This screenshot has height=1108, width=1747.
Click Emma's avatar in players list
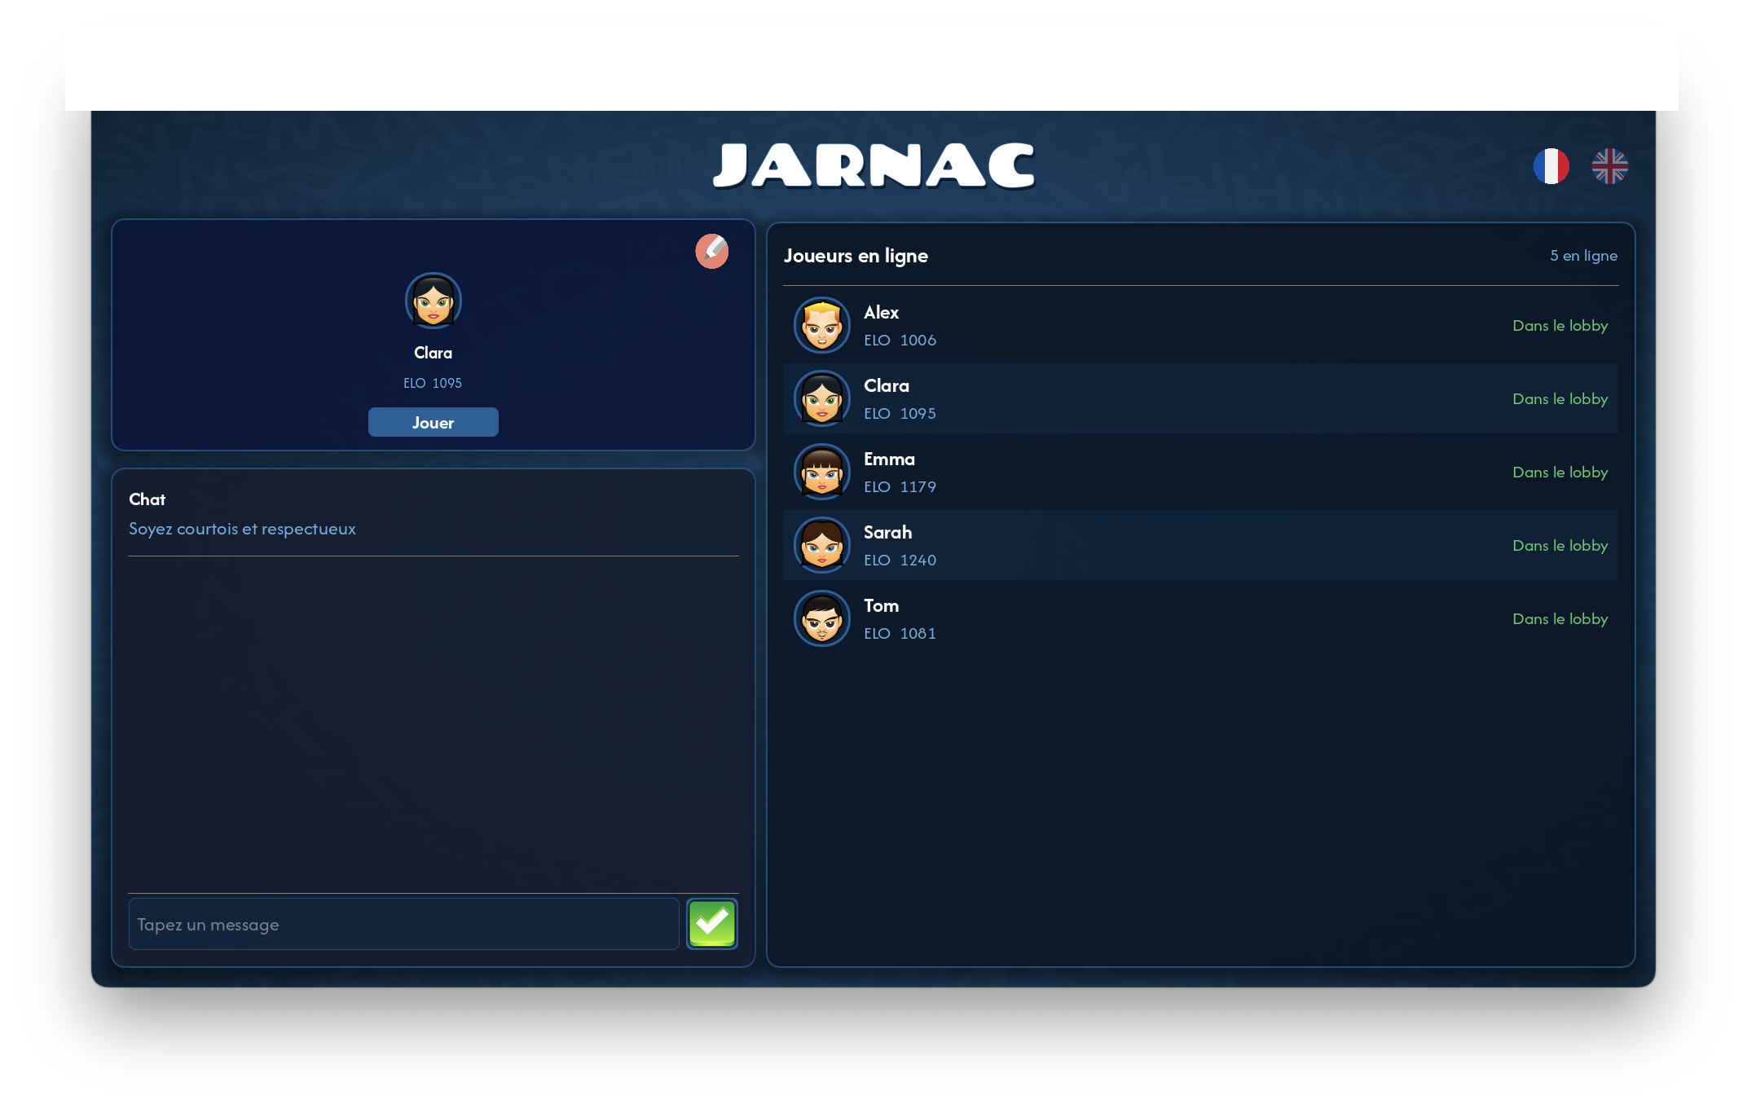click(x=821, y=472)
